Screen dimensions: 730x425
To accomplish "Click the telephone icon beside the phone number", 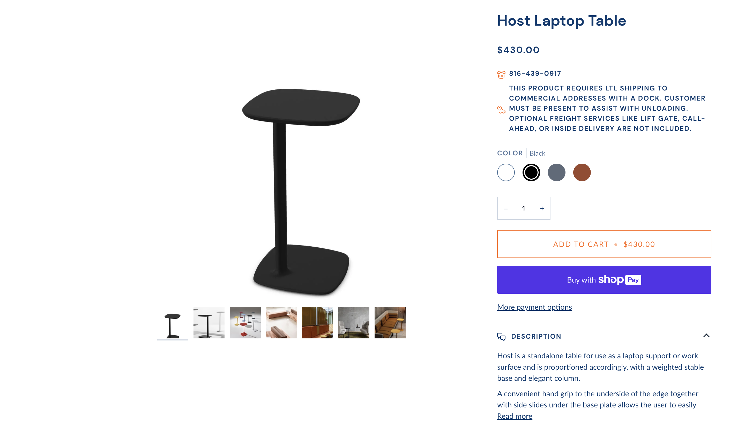I will 501,74.
